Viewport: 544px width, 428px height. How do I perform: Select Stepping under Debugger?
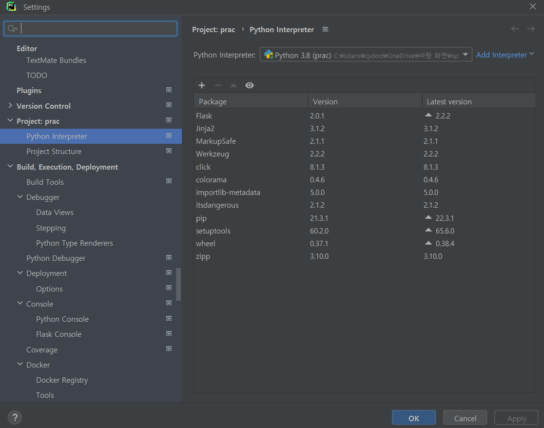[51, 228]
